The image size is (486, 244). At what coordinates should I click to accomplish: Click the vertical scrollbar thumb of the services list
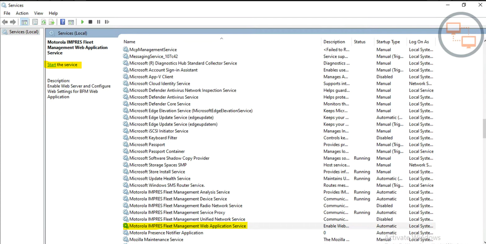pos(484,128)
